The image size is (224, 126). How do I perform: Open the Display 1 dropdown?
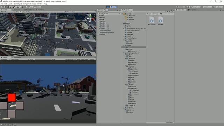click(x=5, y=59)
